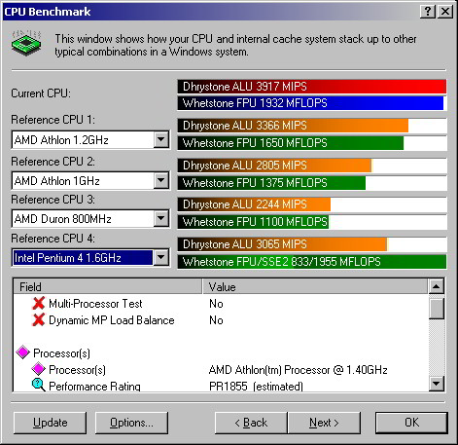
Task: Click the Reference CPU 2: label
Action: pos(53,162)
